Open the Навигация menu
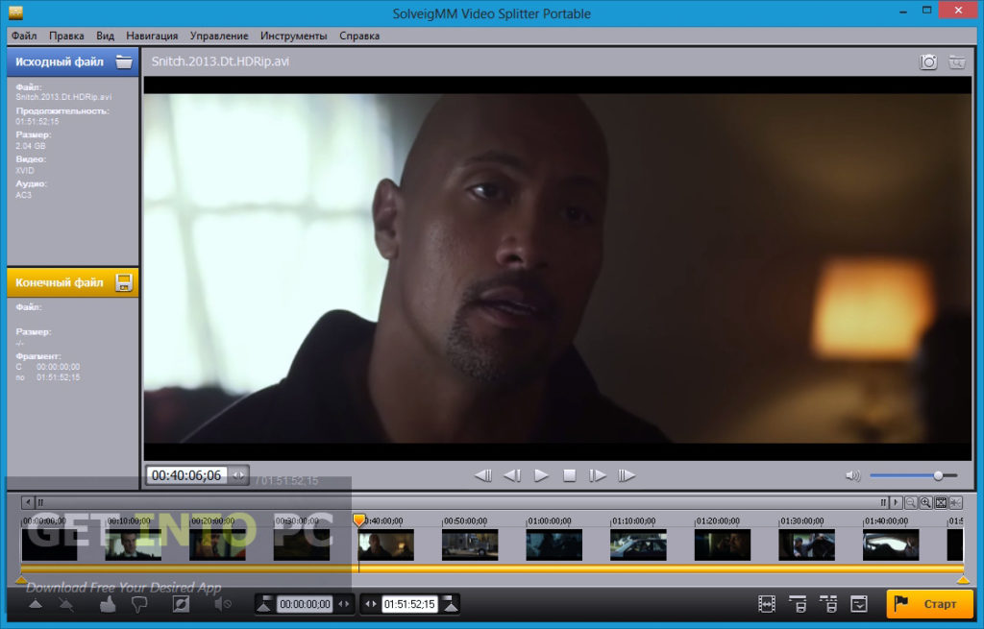 [152, 36]
